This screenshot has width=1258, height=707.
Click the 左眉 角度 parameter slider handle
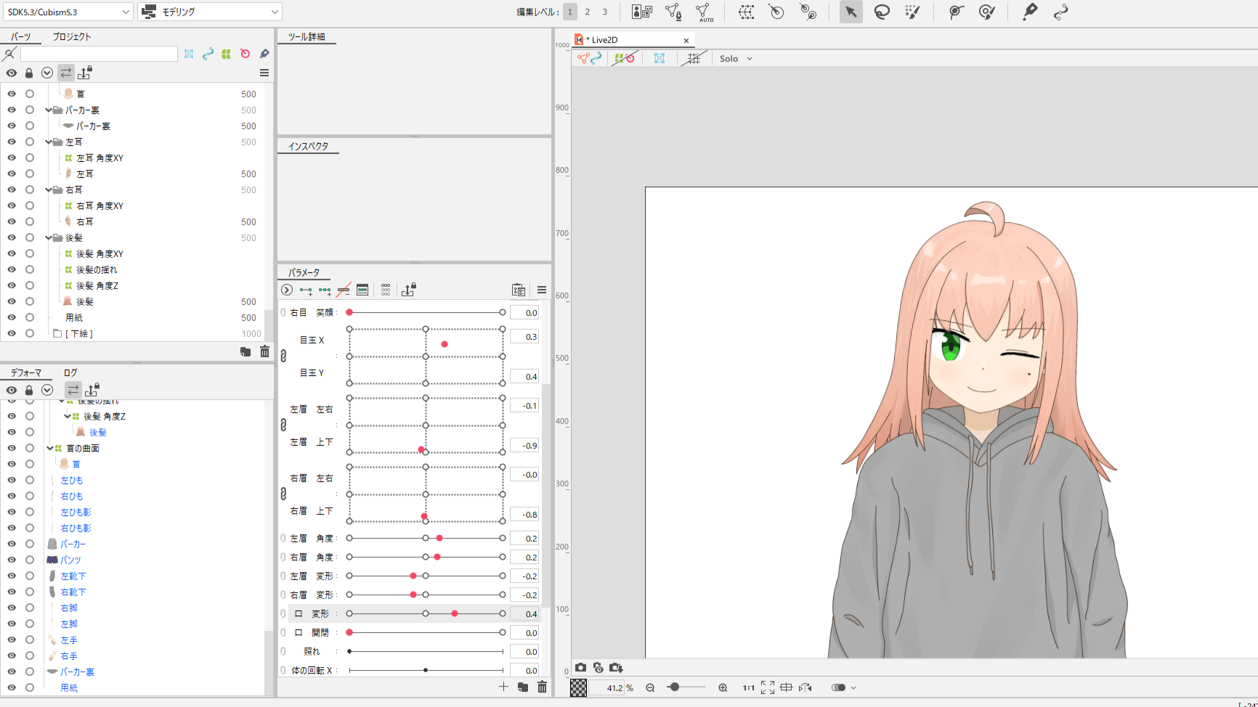tap(439, 539)
